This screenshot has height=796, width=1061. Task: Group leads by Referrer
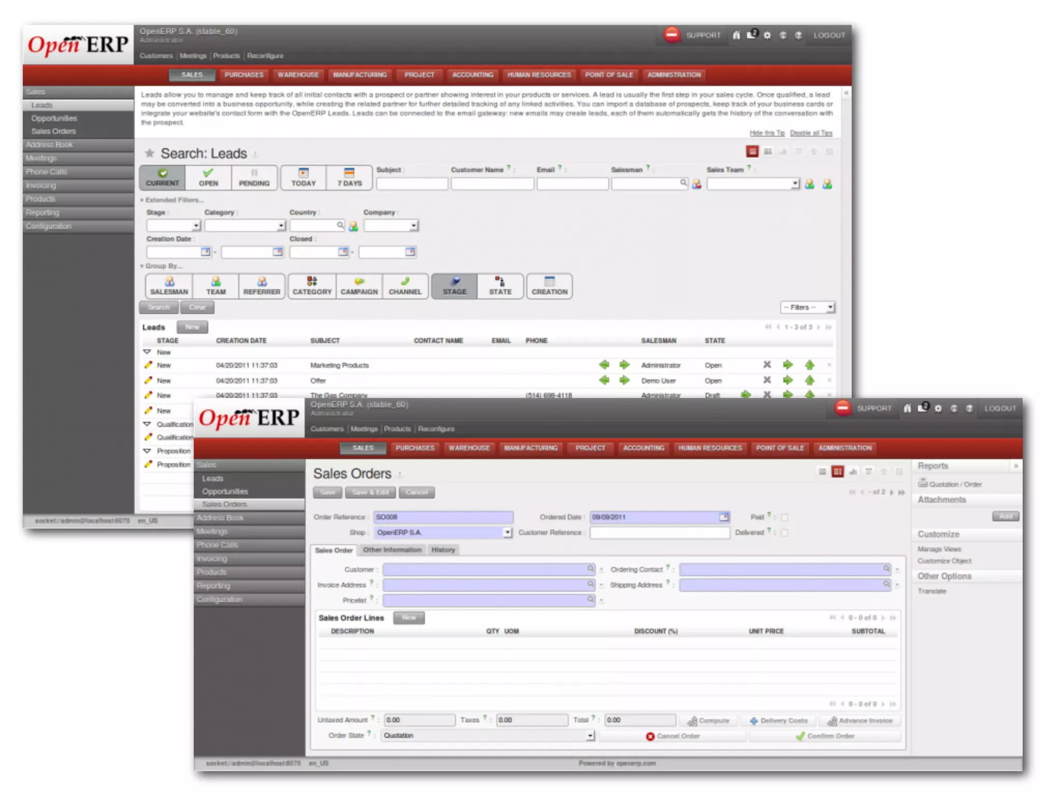tap(262, 286)
